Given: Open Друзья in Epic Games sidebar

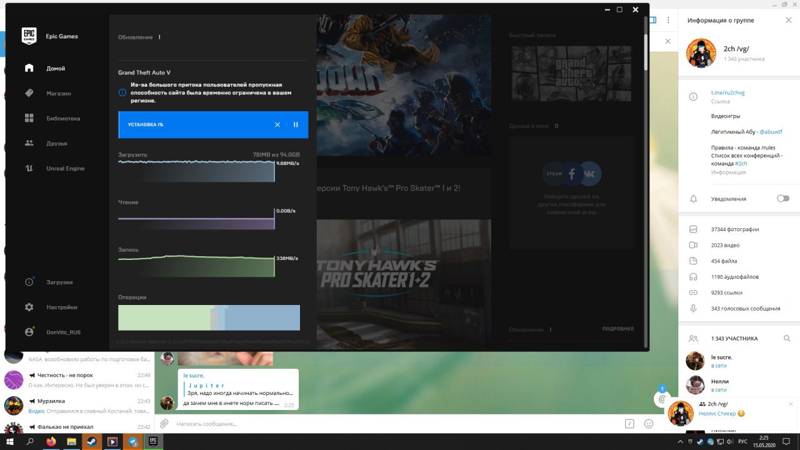Looking at the screenshot, I should 56,143.
